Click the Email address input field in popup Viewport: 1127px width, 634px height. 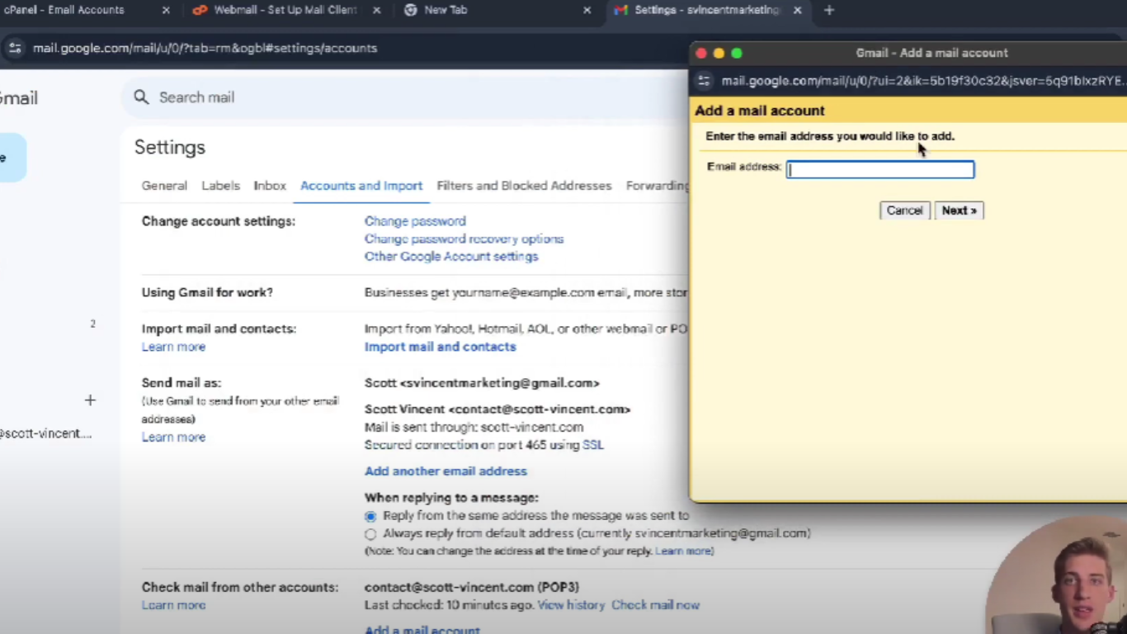pyautogui.click(x=880, y=169)
